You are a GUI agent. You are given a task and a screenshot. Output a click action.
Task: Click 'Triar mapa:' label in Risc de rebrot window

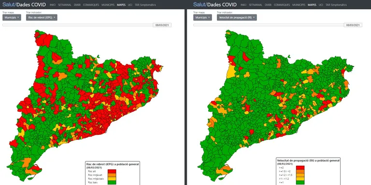point(8,12)
